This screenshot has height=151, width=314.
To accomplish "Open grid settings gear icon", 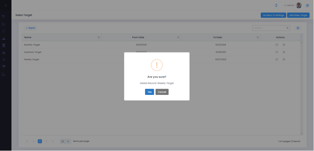I will tap(298, 28).
